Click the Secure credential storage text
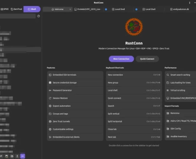Image resolution: width=196 pixels, height=159 pixels. 65,83
